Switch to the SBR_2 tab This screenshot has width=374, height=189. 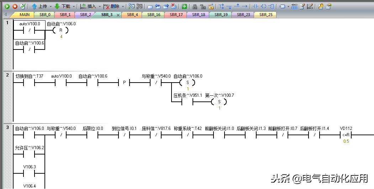pyautogui.click(x=85, y=15)
